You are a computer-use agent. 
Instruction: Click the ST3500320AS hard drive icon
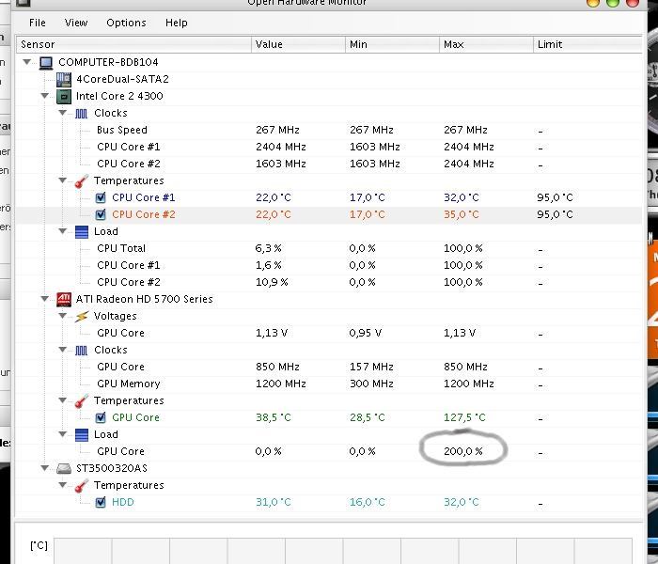tap(64, 468)
